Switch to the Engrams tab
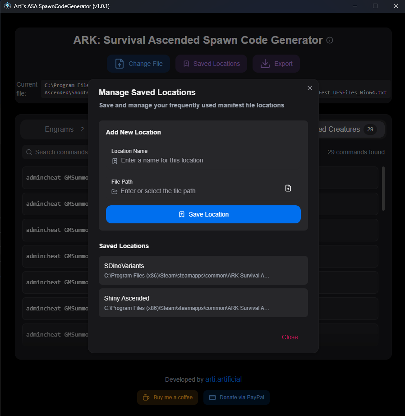405x416 pixels. 59,129
